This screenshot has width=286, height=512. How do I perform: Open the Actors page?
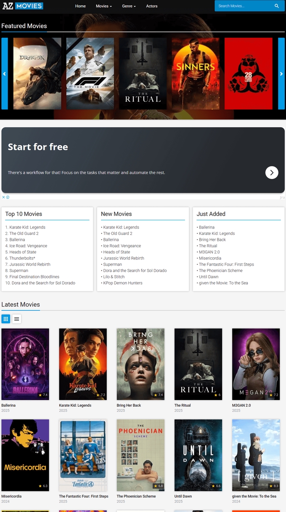coord(152,6)
